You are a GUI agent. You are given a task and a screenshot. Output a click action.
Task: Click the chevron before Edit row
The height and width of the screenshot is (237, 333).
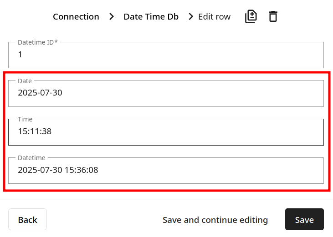click(191, 16)
